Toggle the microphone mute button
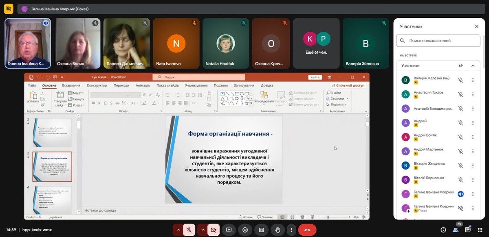The height and width of the screenshot is (237, 489). pyautogui.click(x=189, y=230)
